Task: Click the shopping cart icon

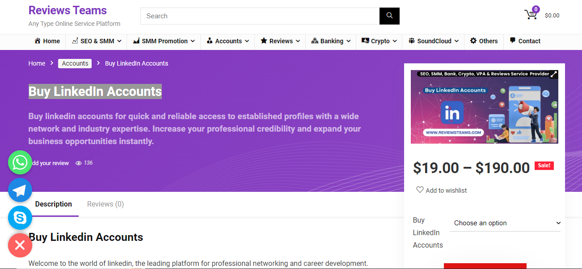Action: click(x=531, y=14)
